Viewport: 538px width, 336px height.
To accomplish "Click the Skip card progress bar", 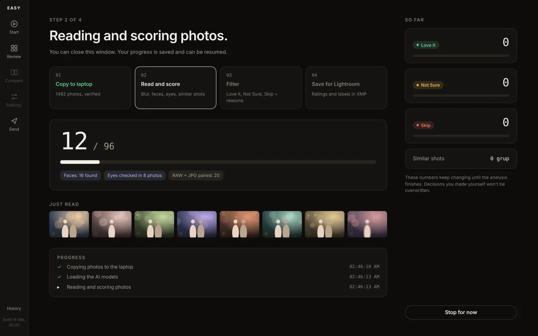I will [461, 136].
